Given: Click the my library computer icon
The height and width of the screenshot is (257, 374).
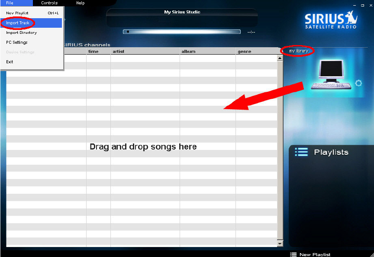Looking at the screenshot, I should click(x=331, y=75).
